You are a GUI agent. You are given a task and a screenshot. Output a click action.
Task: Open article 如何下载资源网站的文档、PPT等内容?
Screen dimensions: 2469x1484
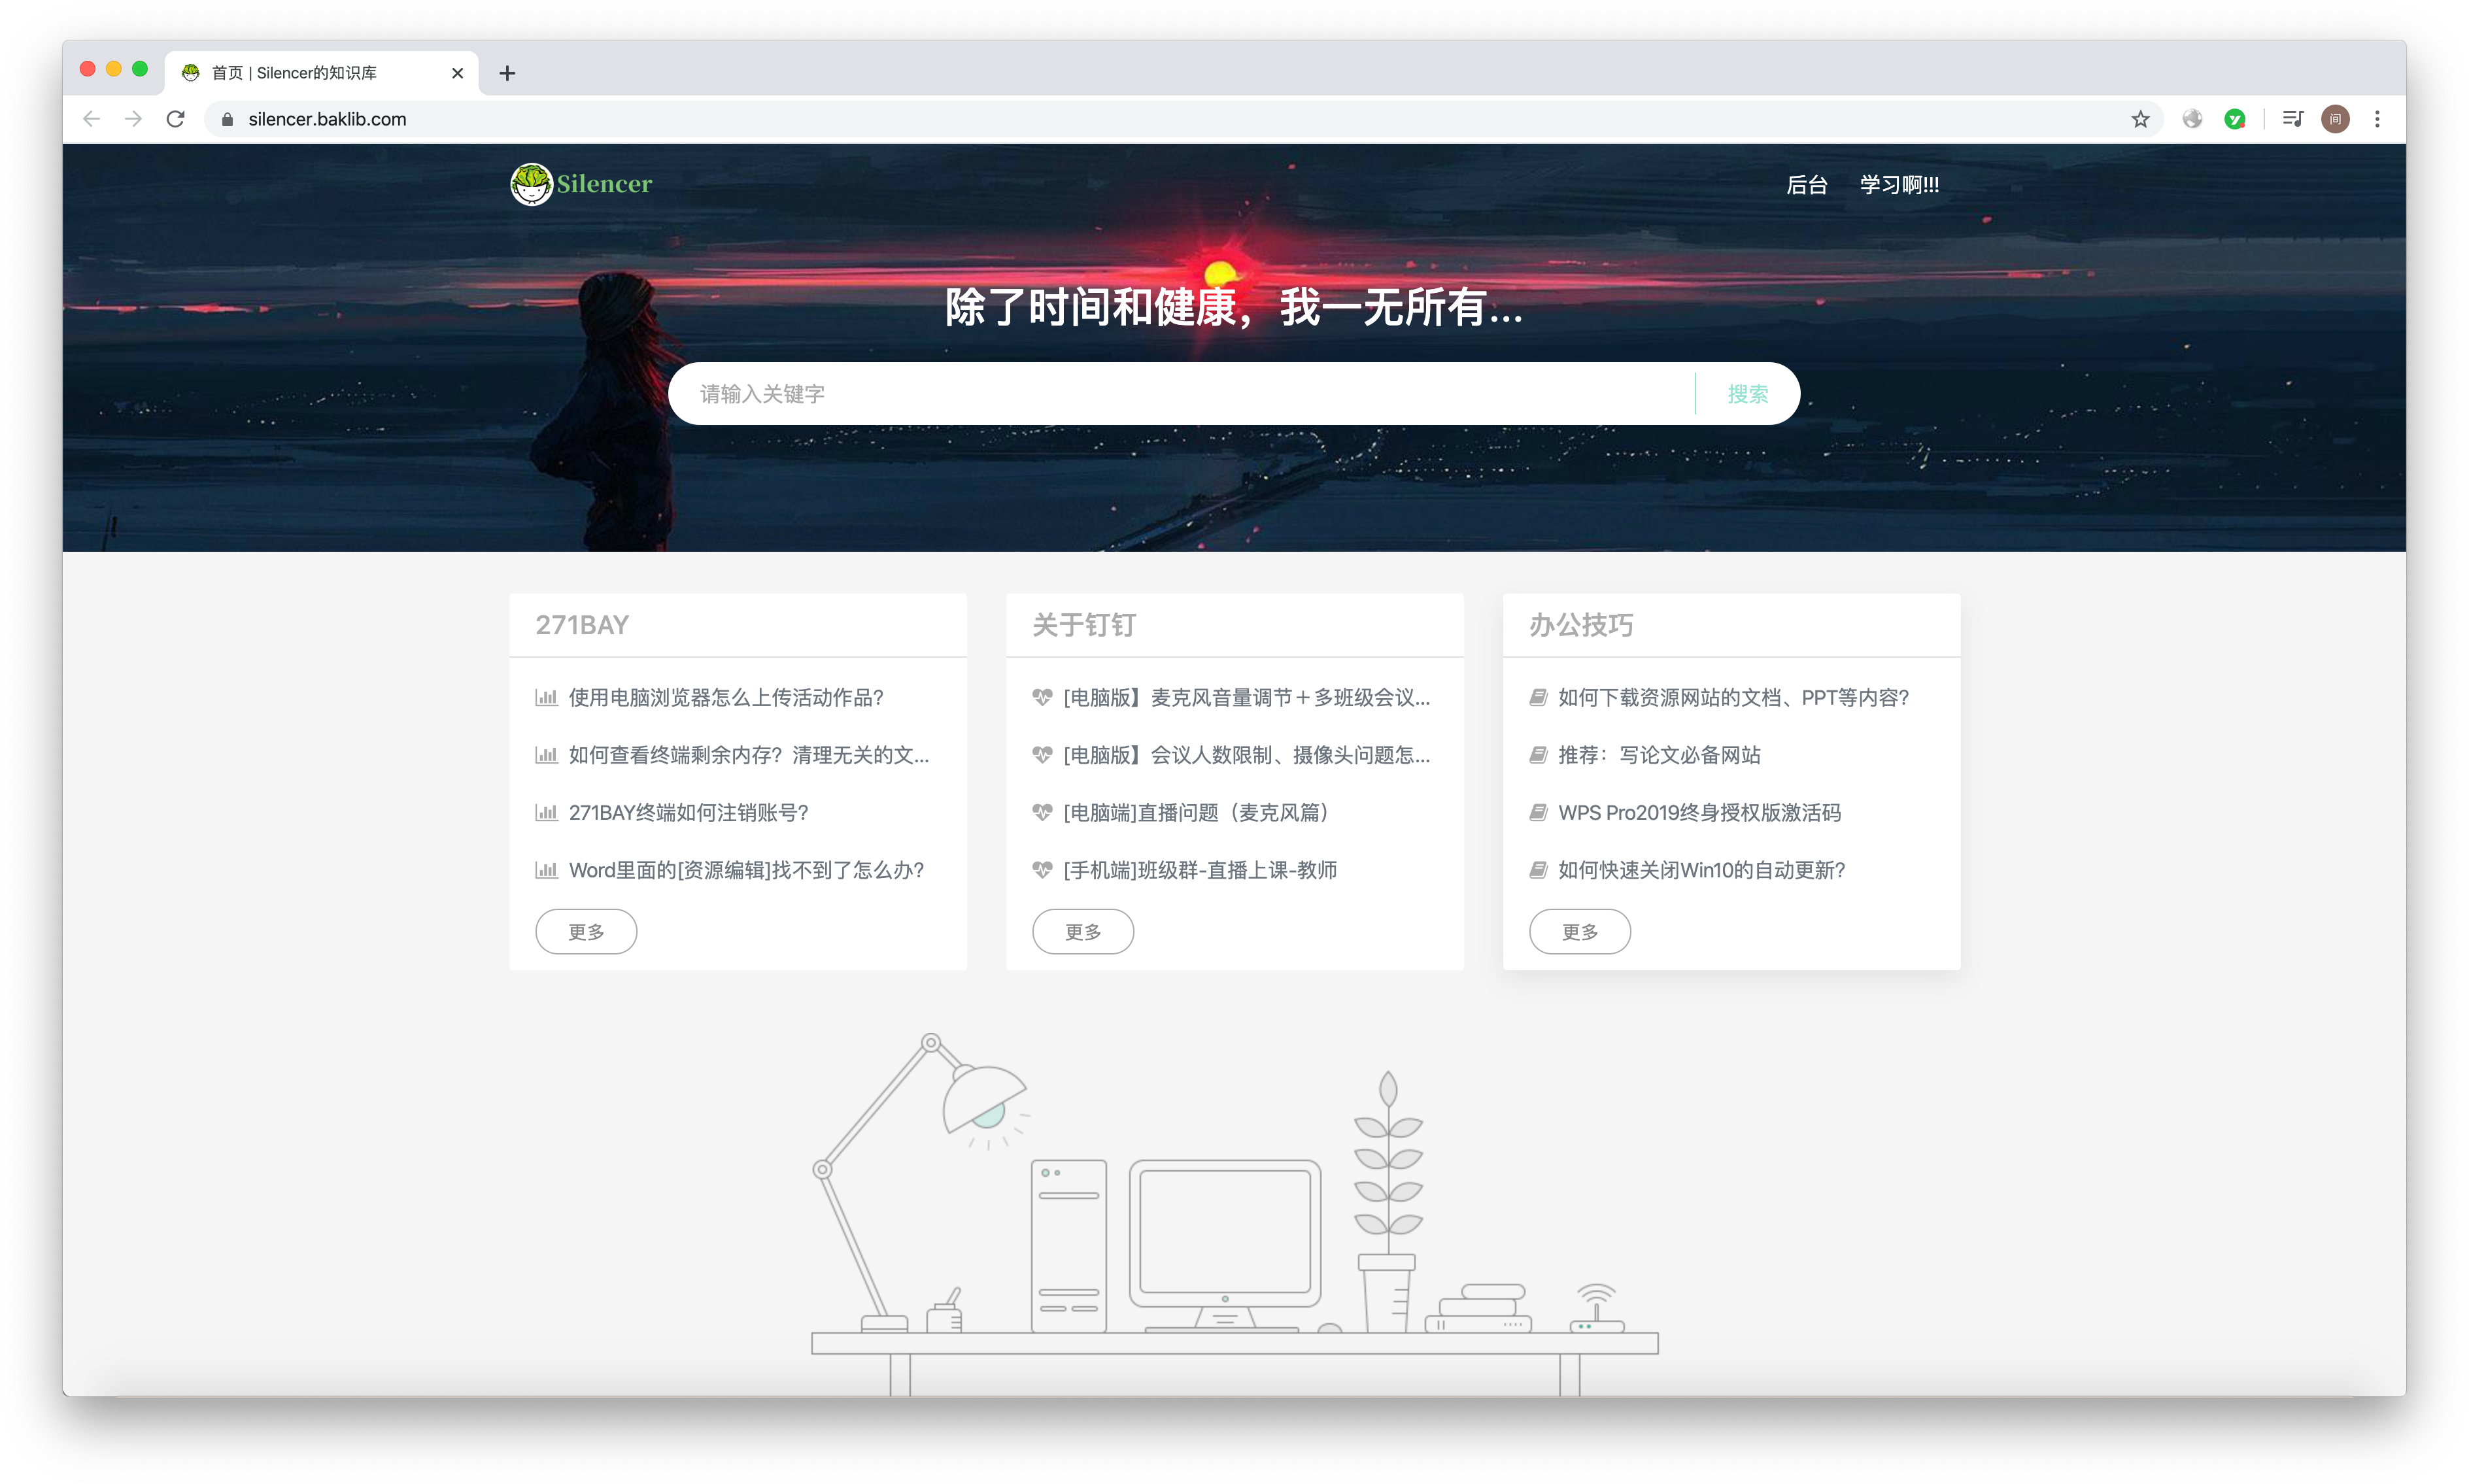(x=1733, y=697)
